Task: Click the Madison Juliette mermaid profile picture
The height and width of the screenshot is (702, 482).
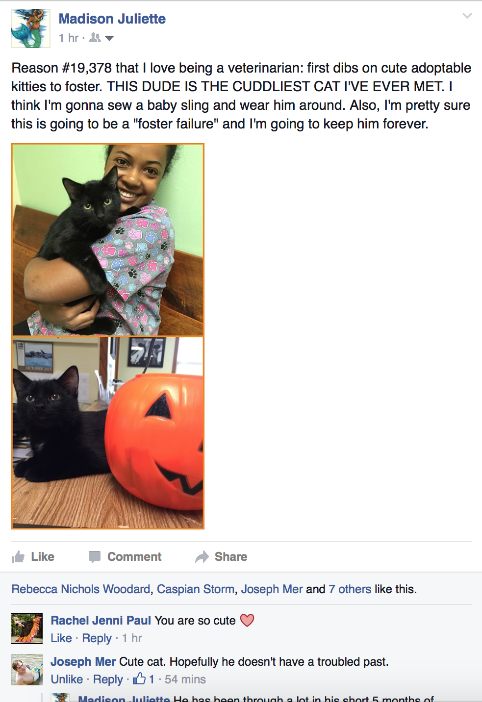Action: tap(31, 28)
